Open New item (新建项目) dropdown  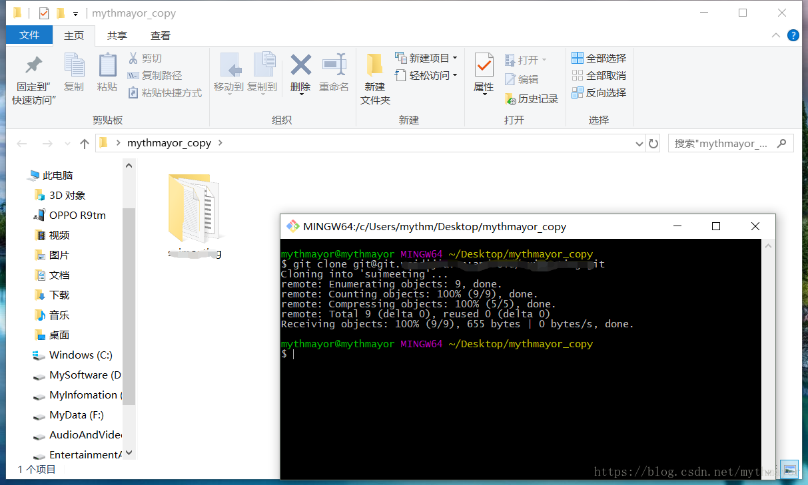[426, 59]
